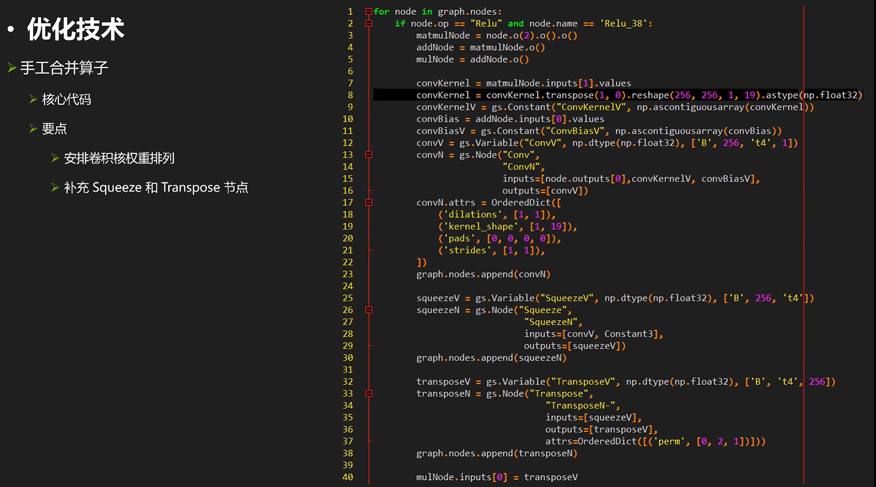Click the arrow bullet before 补充 Squeeze 和 Transpose
876x487 pixels.
(x=55, y=187)
